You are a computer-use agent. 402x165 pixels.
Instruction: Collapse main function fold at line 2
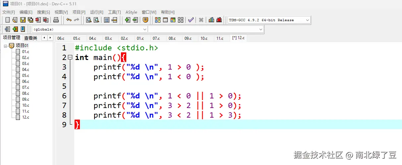(70, 57)
